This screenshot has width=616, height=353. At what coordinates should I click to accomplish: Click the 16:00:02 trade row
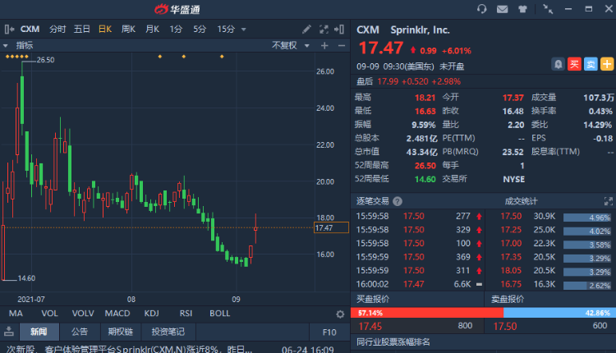[x=420, y=284]
